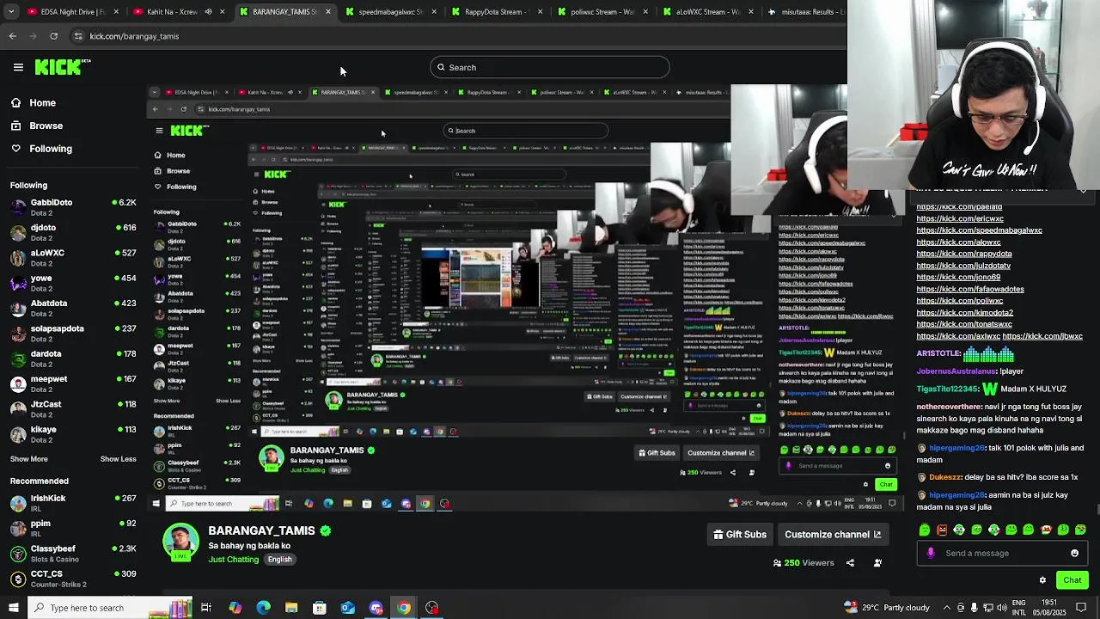Viewport: 1100px width, 619px height.
Task: Switch to poliwxc Stream tab
Action: pos(601,12)
